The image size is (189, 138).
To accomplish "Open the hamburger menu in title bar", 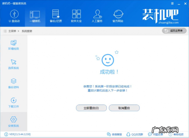I will pos(172,4).
